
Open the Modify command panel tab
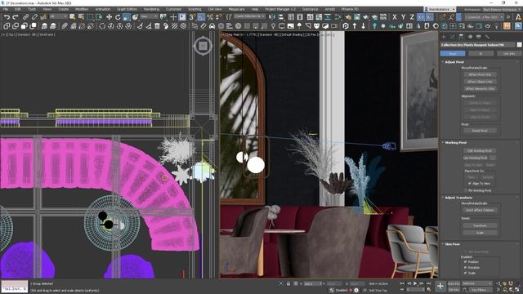click(x=452, y=36)
